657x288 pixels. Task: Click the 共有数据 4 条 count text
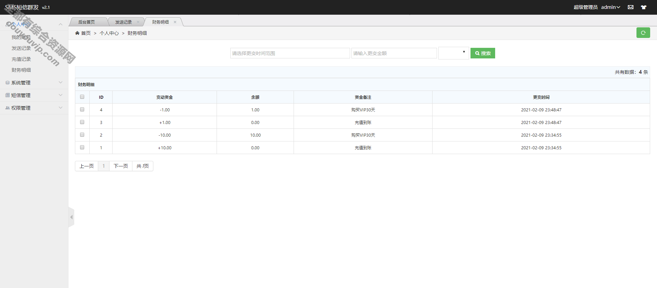(x=631, y=72)
